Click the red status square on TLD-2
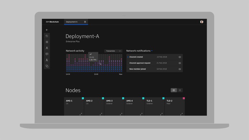The width and height of the screenshot is (249, 140). [184, 98]
